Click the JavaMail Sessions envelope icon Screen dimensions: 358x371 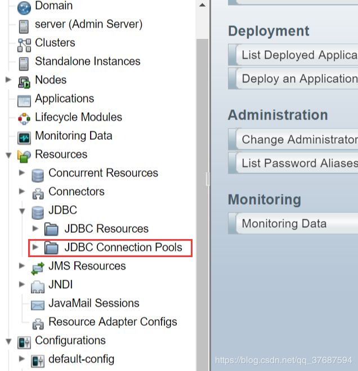[x=38, y=305]
